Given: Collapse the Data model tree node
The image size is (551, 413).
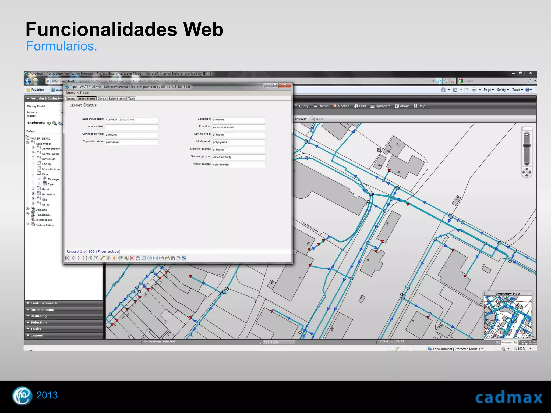Looking at the screenshot, I should click(x=27, y=143).
